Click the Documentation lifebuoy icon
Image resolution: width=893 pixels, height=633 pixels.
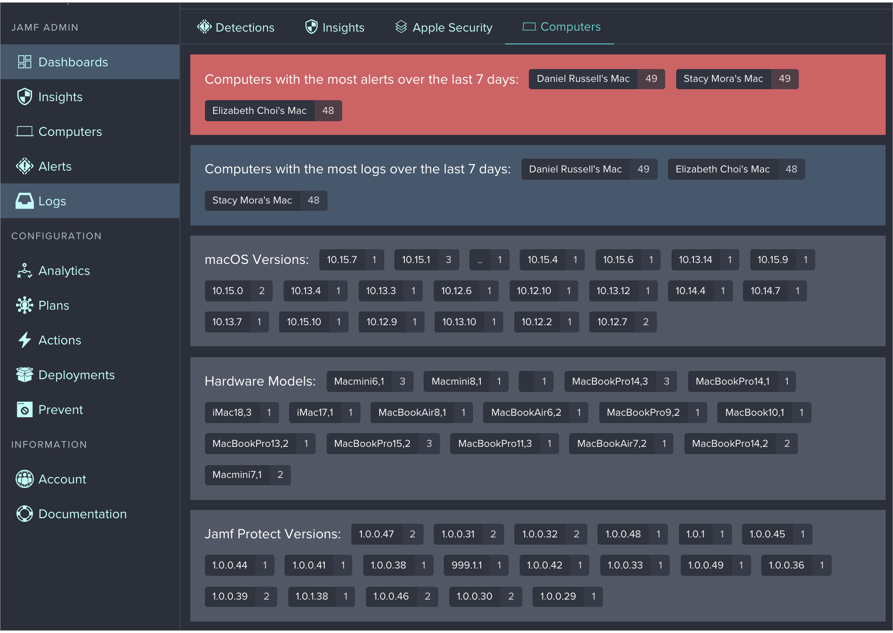coord(24,514)
